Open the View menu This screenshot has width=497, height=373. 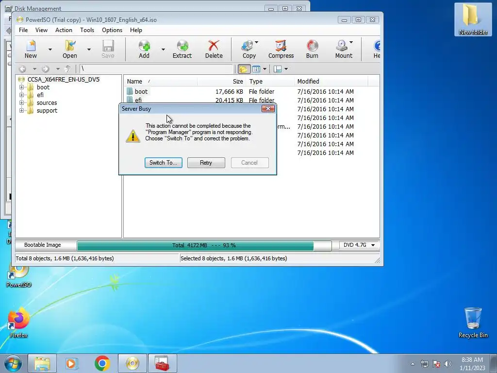point(41,30)
